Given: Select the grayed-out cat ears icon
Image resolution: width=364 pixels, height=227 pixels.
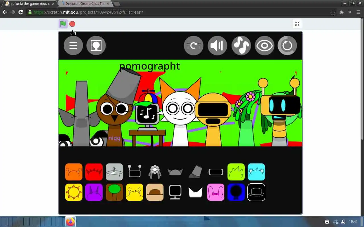Looking at the screenshot, I should (175, 172).
